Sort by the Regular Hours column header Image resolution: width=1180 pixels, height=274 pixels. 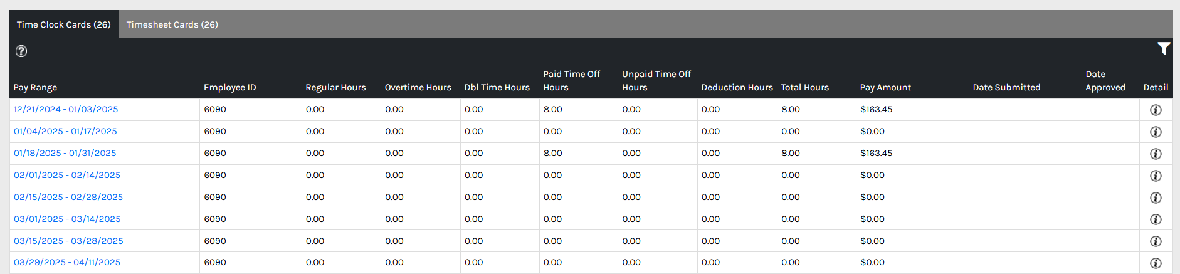335,87
